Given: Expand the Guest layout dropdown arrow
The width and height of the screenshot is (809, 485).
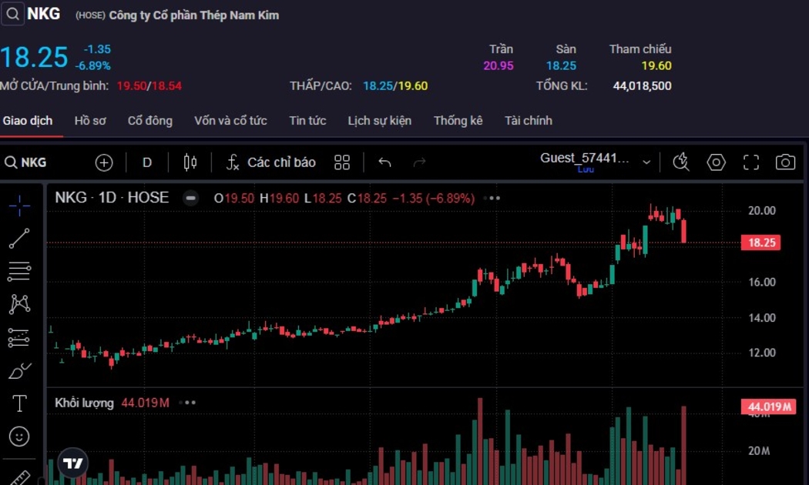Looking at the screenshot, I should tap(646, 162).
